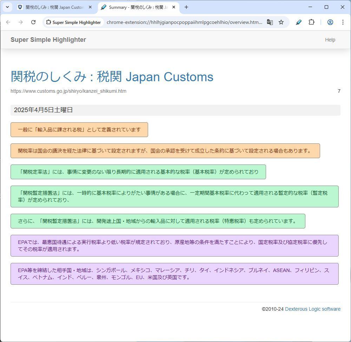The image size is (351, 342).
Task: Click the highlight count 7
Action: point(339,91)
